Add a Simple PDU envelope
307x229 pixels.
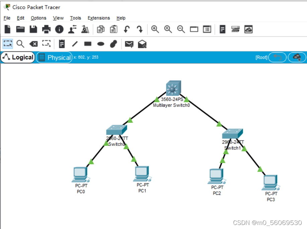[129, 44]
